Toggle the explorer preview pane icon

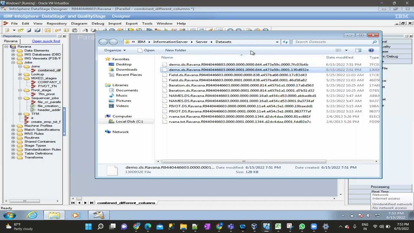pos(358,50)
